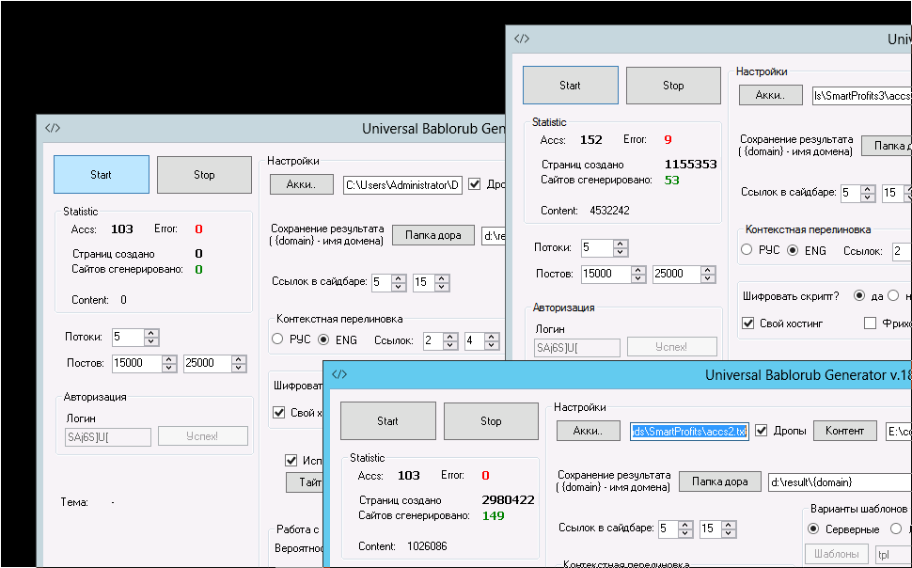This screenshot has height=568, width=912.
Task: Open Акки.. file picker in top-right window
Action: (771, 95)
